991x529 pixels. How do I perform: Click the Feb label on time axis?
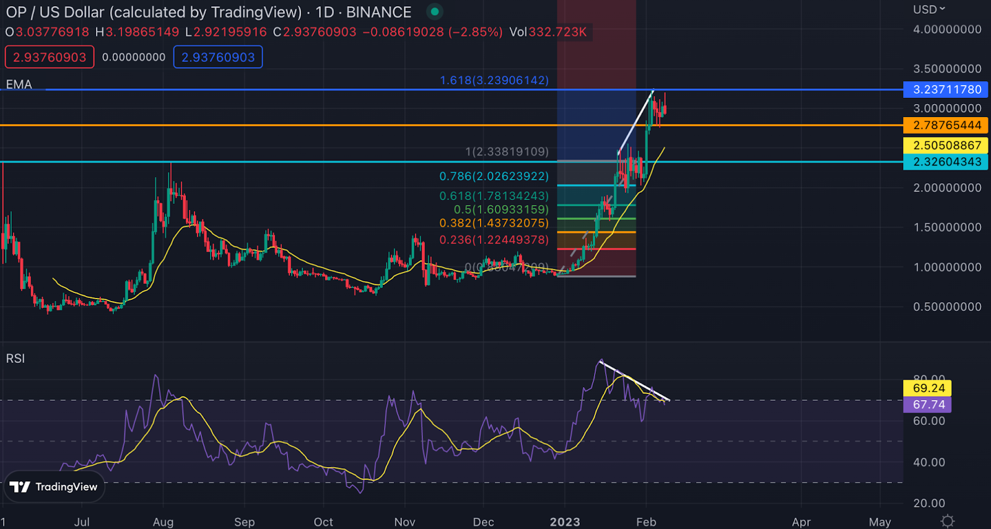[646, 522]
